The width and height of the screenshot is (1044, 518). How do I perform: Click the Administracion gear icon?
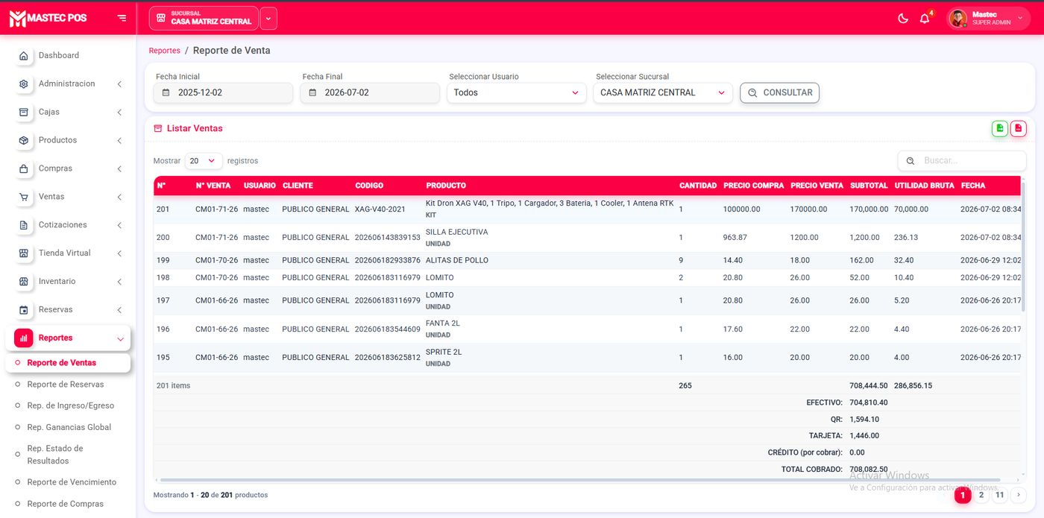pos(24,84)
